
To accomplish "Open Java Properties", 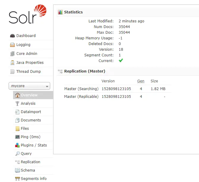I will point(30,63).
